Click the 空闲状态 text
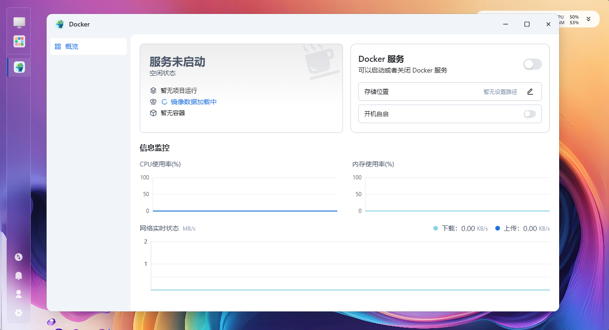609x330 pixels. [163, 73]
